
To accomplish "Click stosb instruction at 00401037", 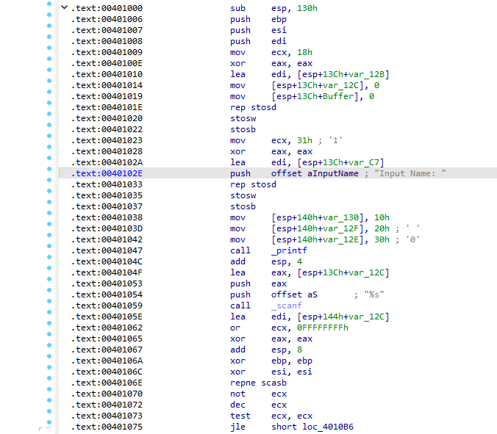I will click(x=243, y=206).
